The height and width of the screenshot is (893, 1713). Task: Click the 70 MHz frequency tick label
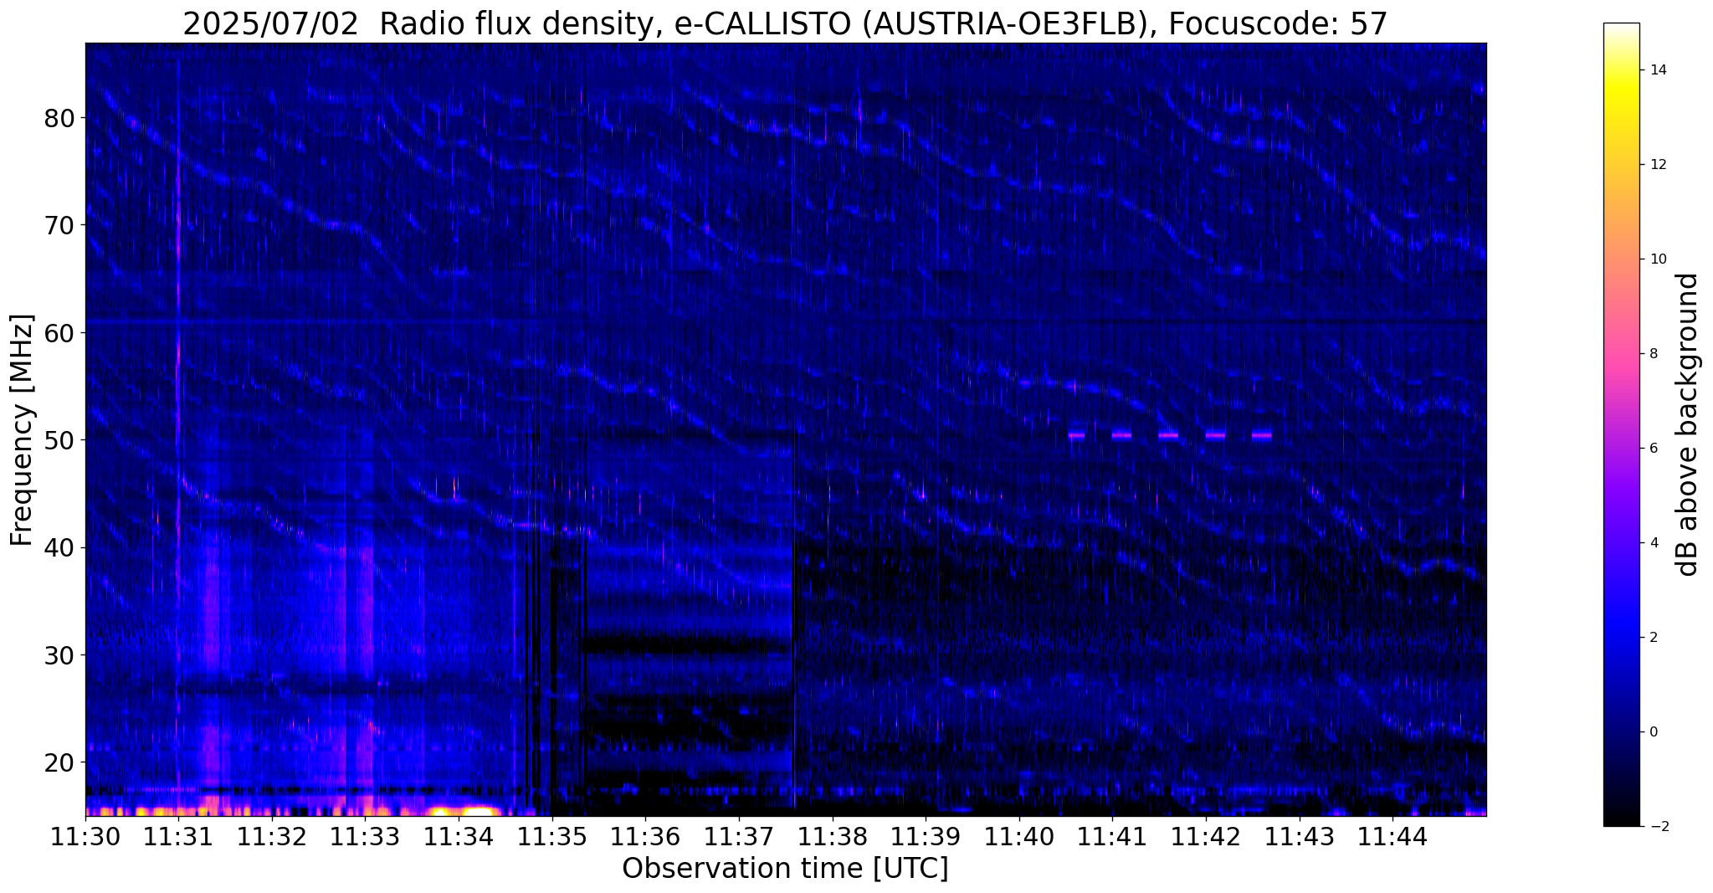59,225
